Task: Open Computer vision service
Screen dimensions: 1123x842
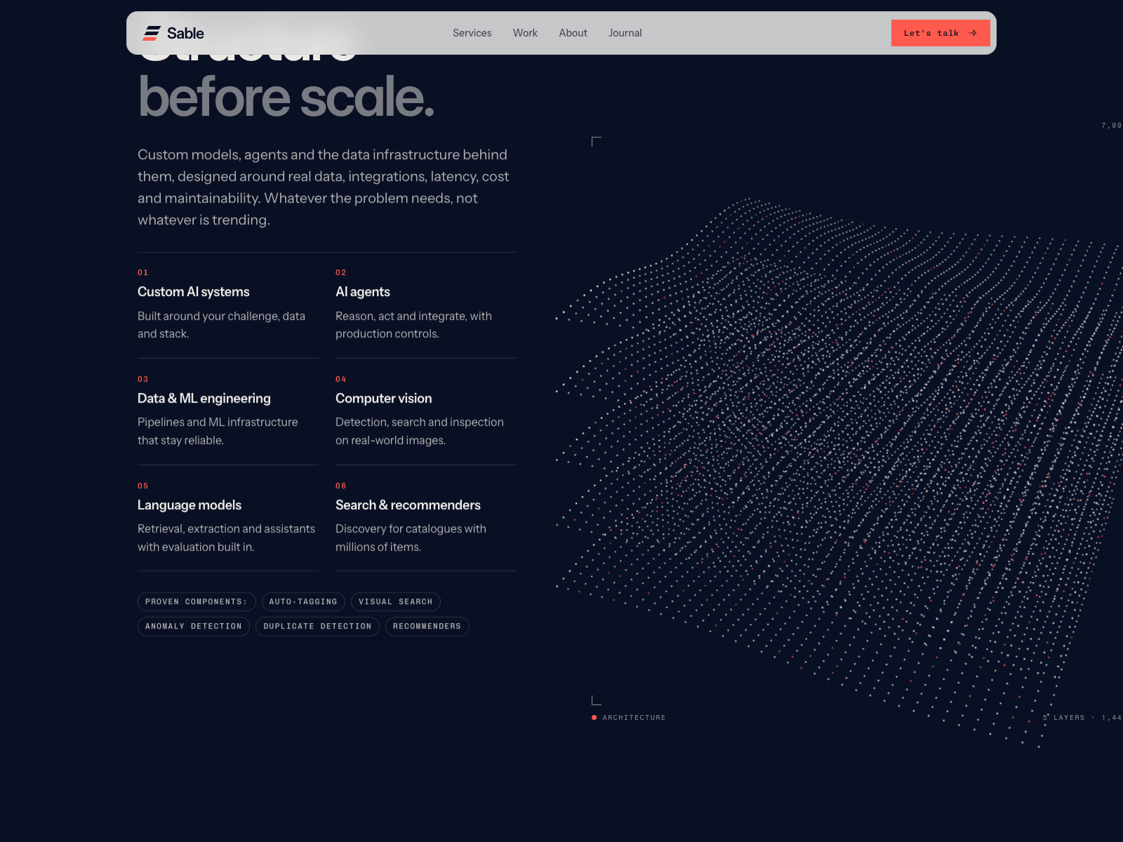Action: coord(384,399)
